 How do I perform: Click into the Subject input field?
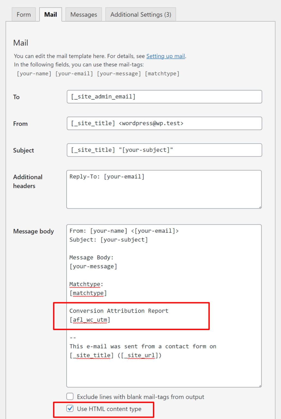click(164, 150)
